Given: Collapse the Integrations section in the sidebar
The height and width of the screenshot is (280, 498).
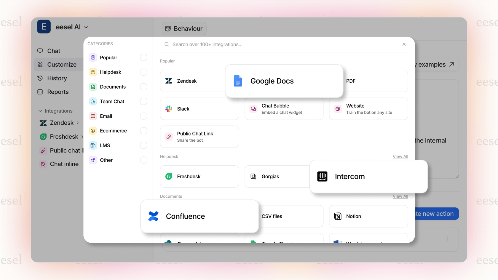Looking at the screenshot, I should (40, 111).
